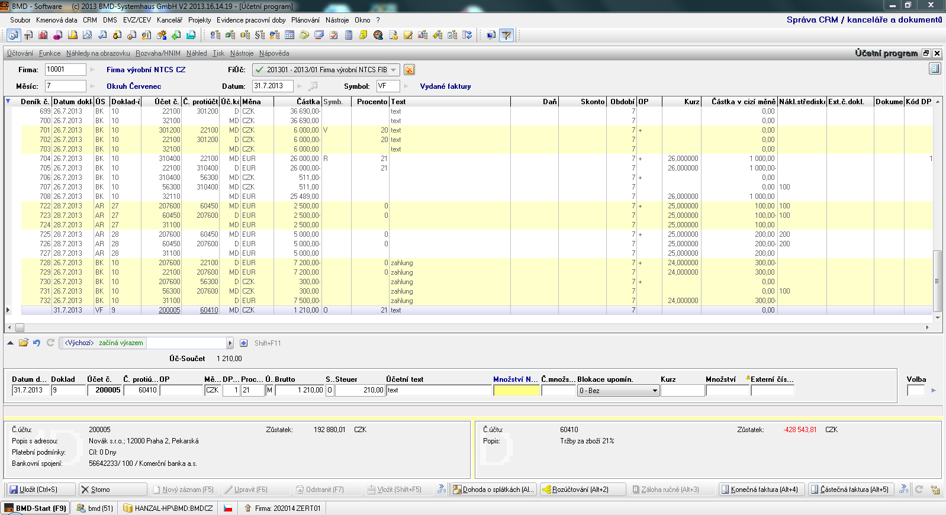The image size is (946, 515).
Task: Click the gear puzzle toolbar icon
Action: click(162, 35)
